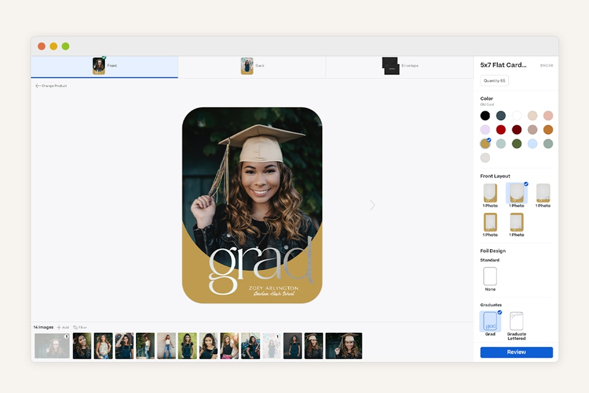The height and width of the screenshot is (393, 589).
Task: Select the black color radio swatch
Action: coord(485,115)
